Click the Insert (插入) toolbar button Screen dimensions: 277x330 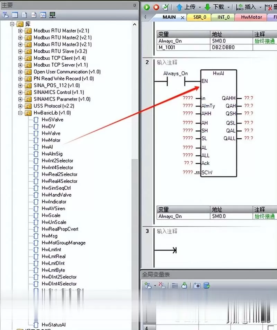(245, 7)
